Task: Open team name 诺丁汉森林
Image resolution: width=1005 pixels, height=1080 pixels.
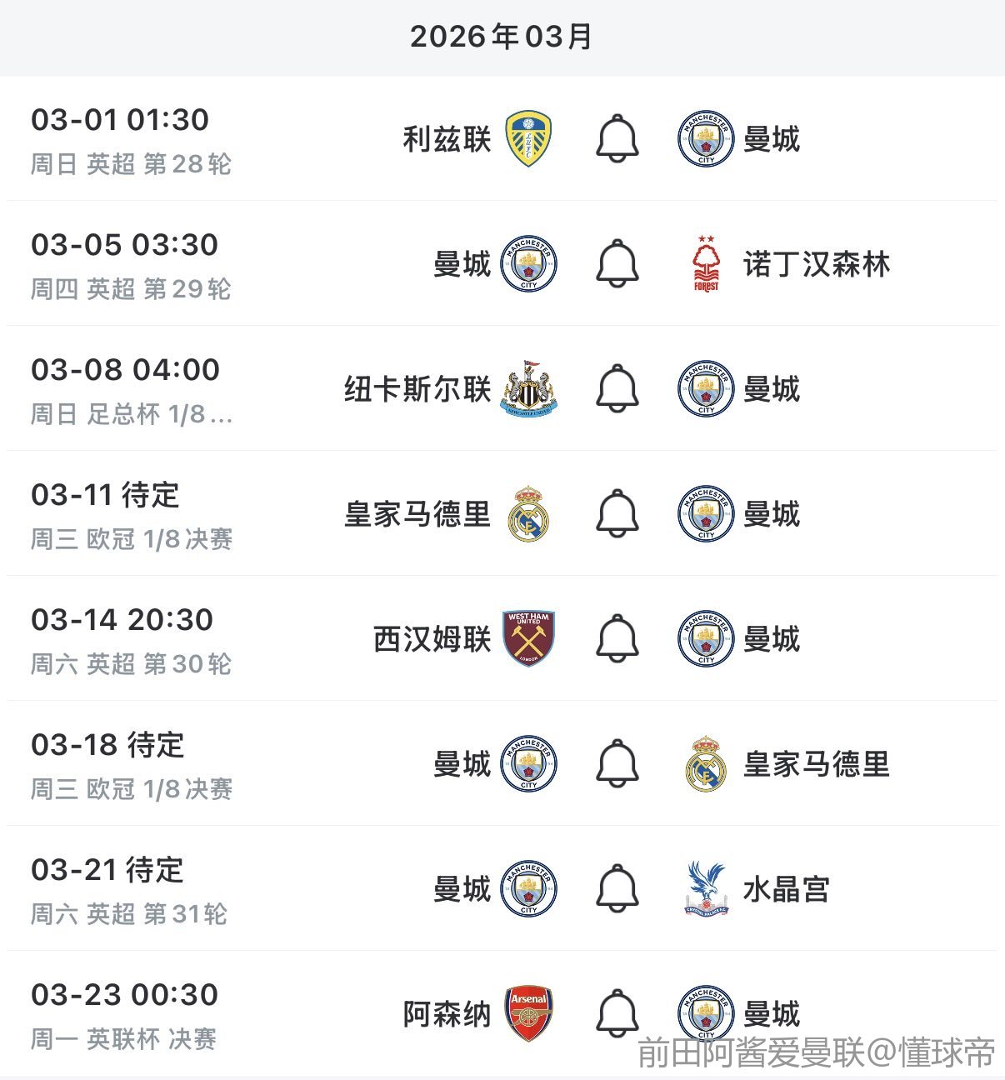Action: (x=817, y=265)
